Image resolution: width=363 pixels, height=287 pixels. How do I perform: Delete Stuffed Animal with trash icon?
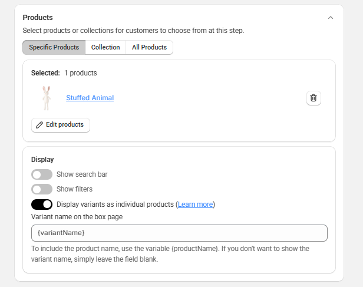click(x=313, y=98)
